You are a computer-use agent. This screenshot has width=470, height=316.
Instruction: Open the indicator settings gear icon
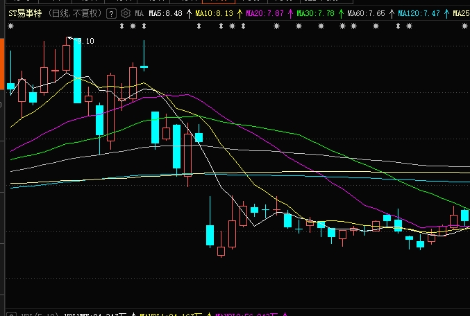coord(125,13)
